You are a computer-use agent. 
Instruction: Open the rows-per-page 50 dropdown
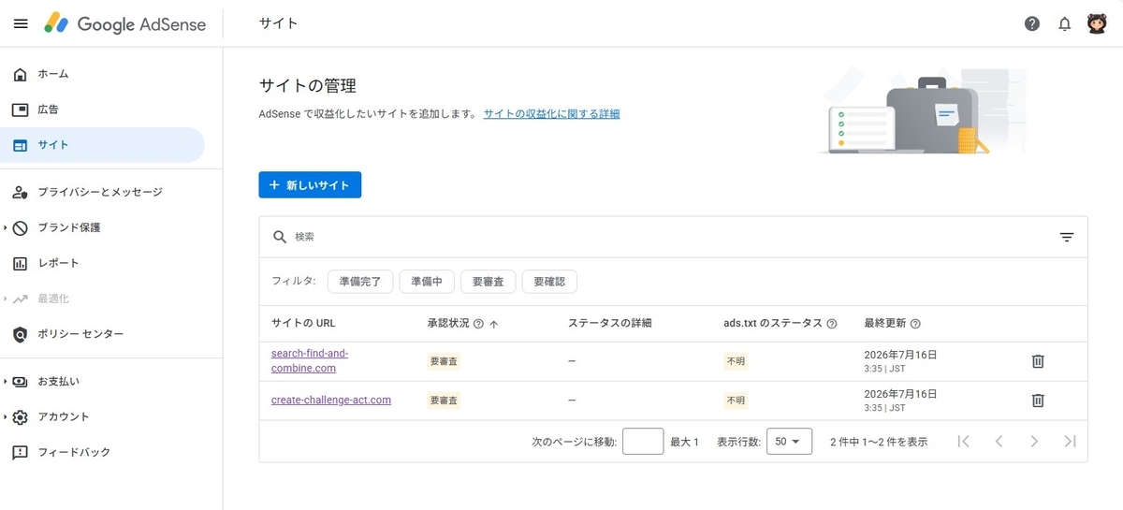pos(788,442)
